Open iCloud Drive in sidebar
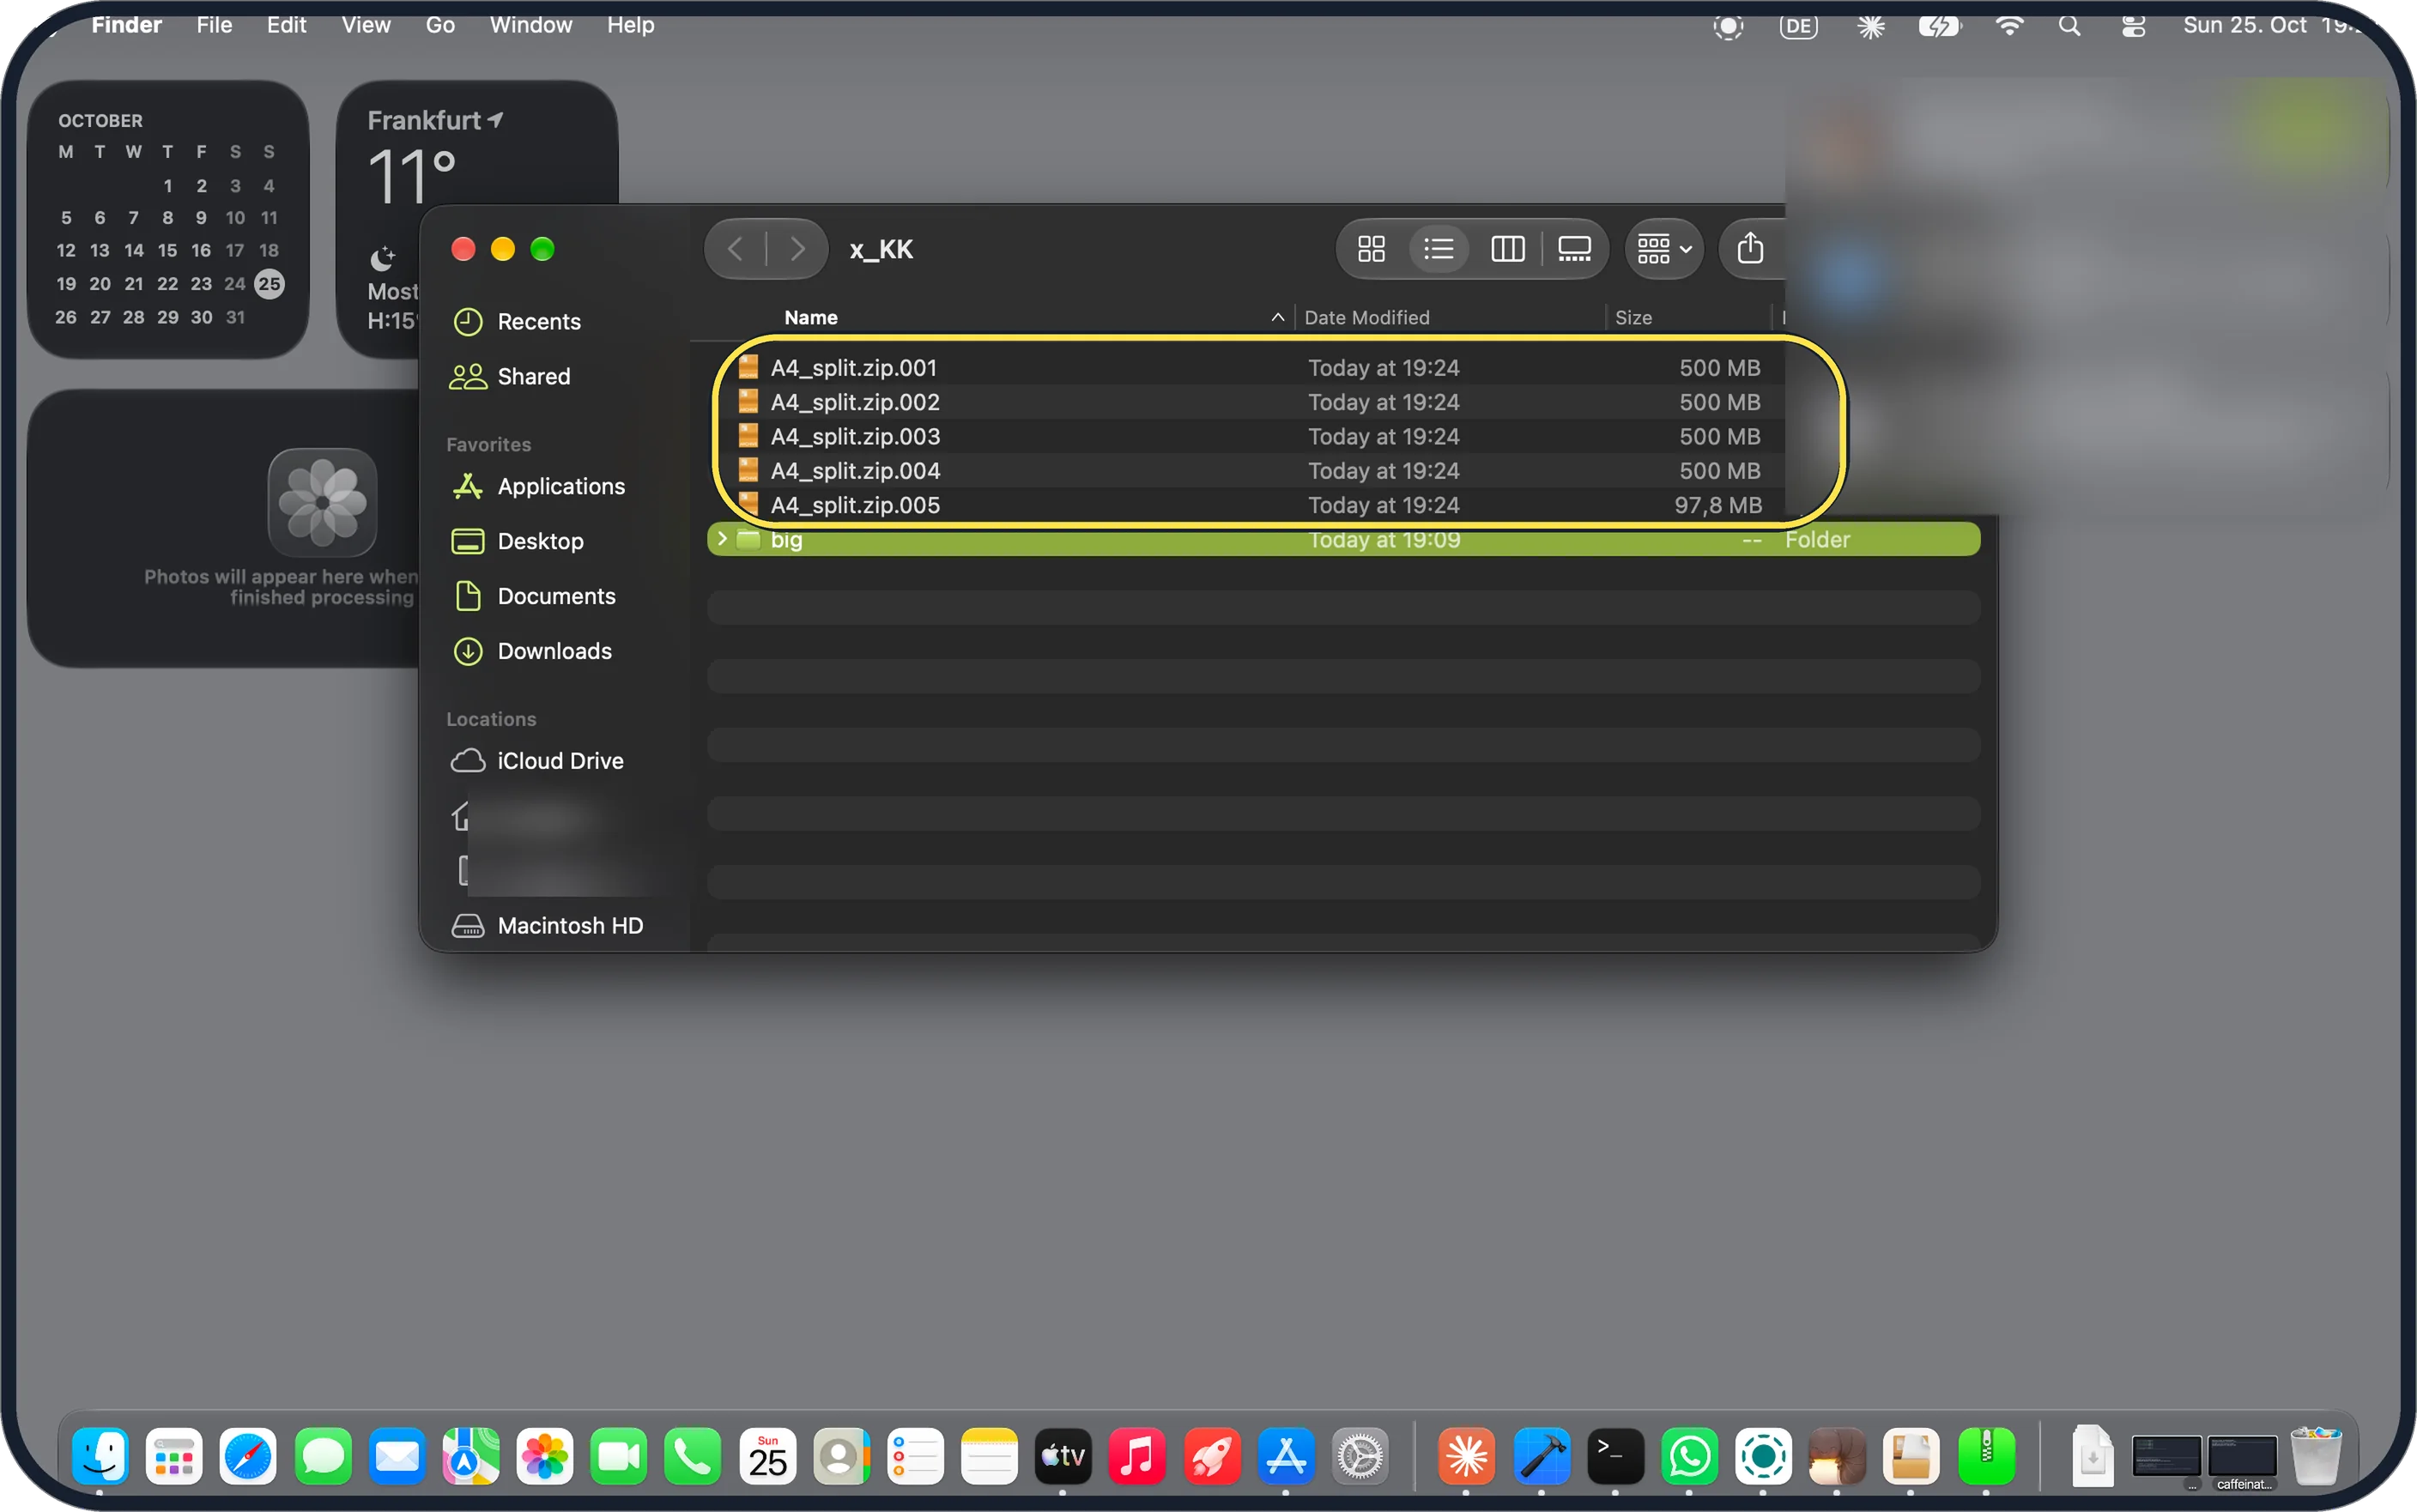The height and width of the screenshot is (1512, 2417). pyautogui.click(x=560, y=761)
